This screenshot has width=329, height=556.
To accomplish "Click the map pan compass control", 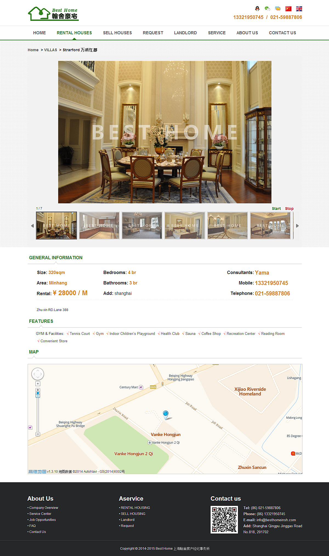I will [x=38, y=374].
